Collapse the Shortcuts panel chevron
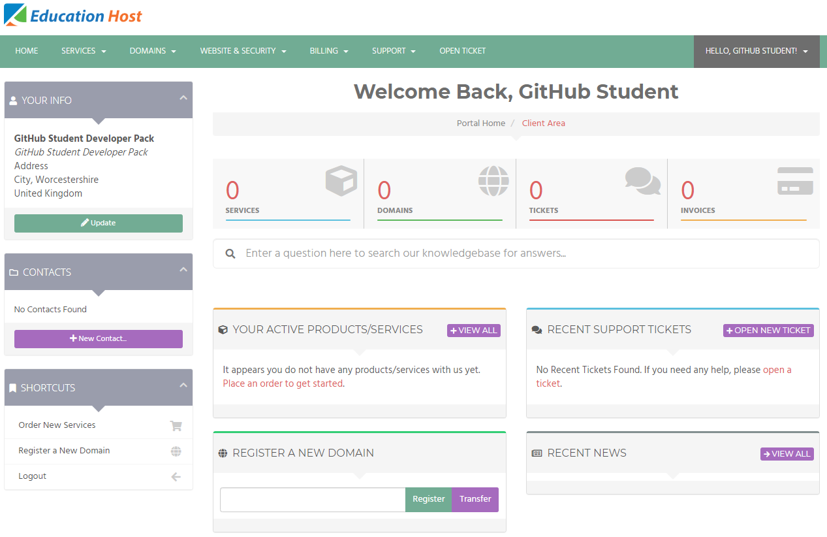Viewport: 827px width, 537px height. click(x=183, y=385)
